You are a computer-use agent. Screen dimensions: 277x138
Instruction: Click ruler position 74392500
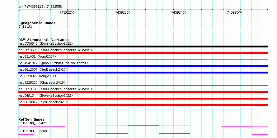(234, 12)
